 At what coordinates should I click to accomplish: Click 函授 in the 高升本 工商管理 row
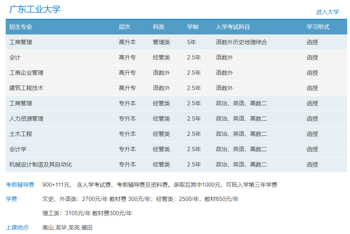coord(312,42)
